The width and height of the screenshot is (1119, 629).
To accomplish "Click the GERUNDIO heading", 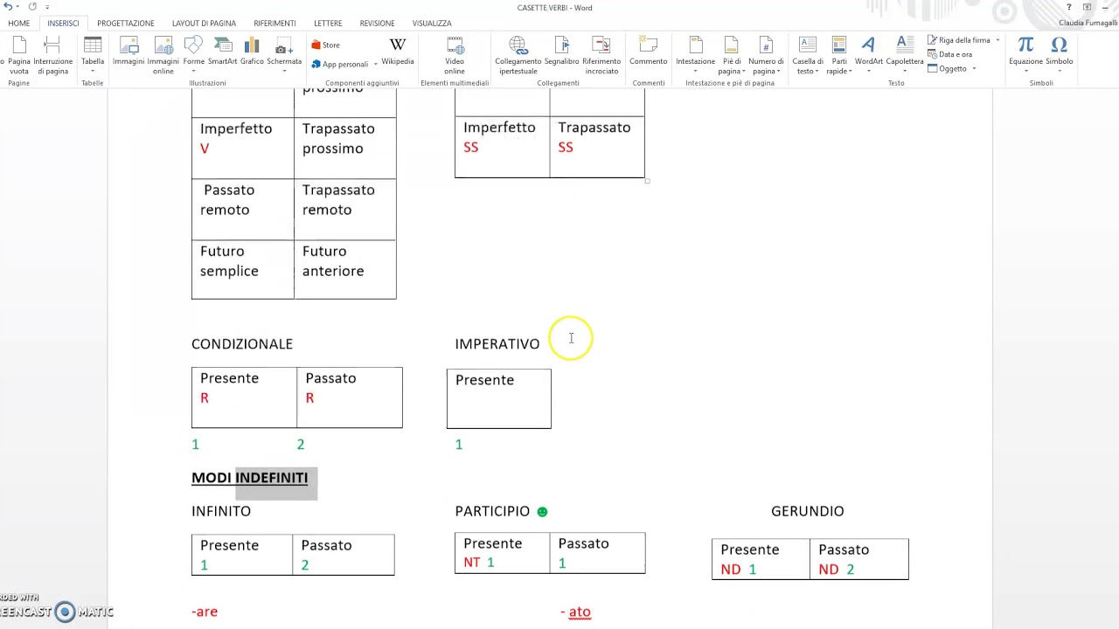I will tap(808, 511).
